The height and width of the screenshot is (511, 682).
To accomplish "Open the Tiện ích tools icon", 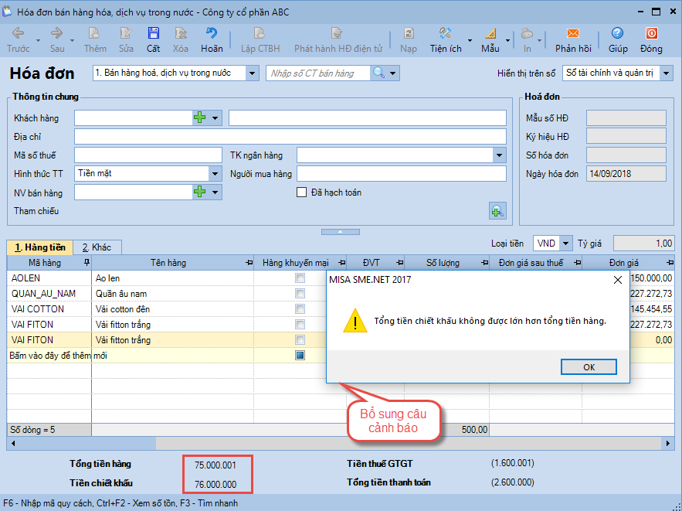I will pos(446,34).
